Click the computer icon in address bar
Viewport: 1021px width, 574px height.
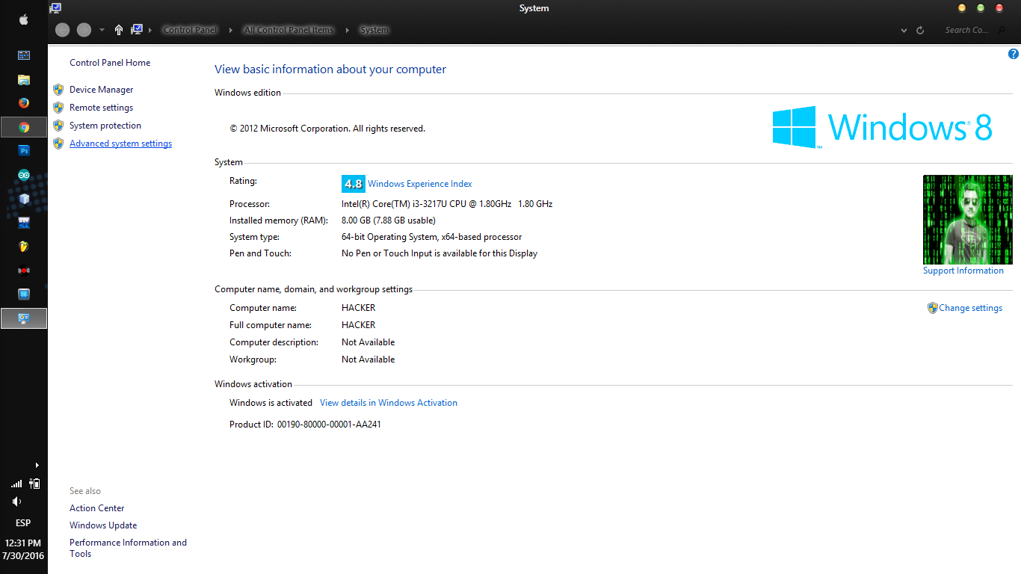pyautogui.click(x=137, y=30)
